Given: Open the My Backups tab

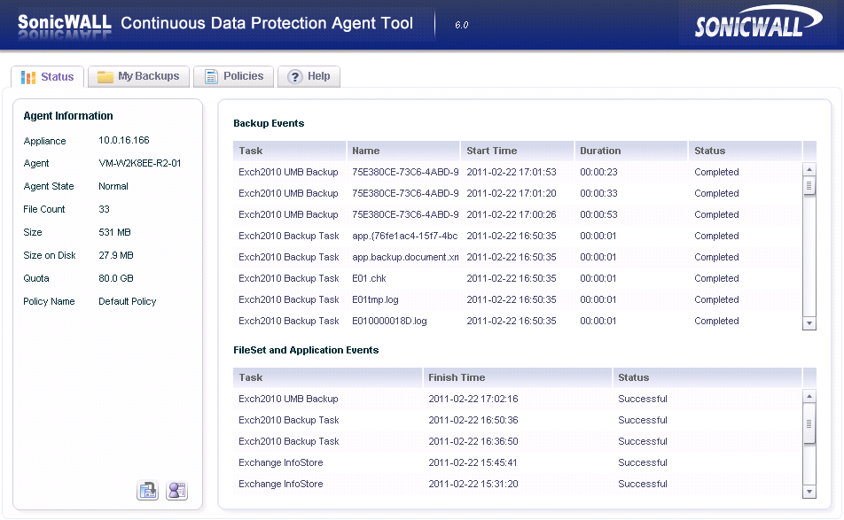Looking at the screenshot, I should coord(138,76).
